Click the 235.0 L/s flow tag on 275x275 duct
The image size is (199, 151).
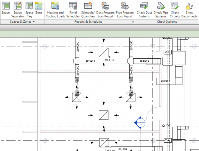(109, 60)
